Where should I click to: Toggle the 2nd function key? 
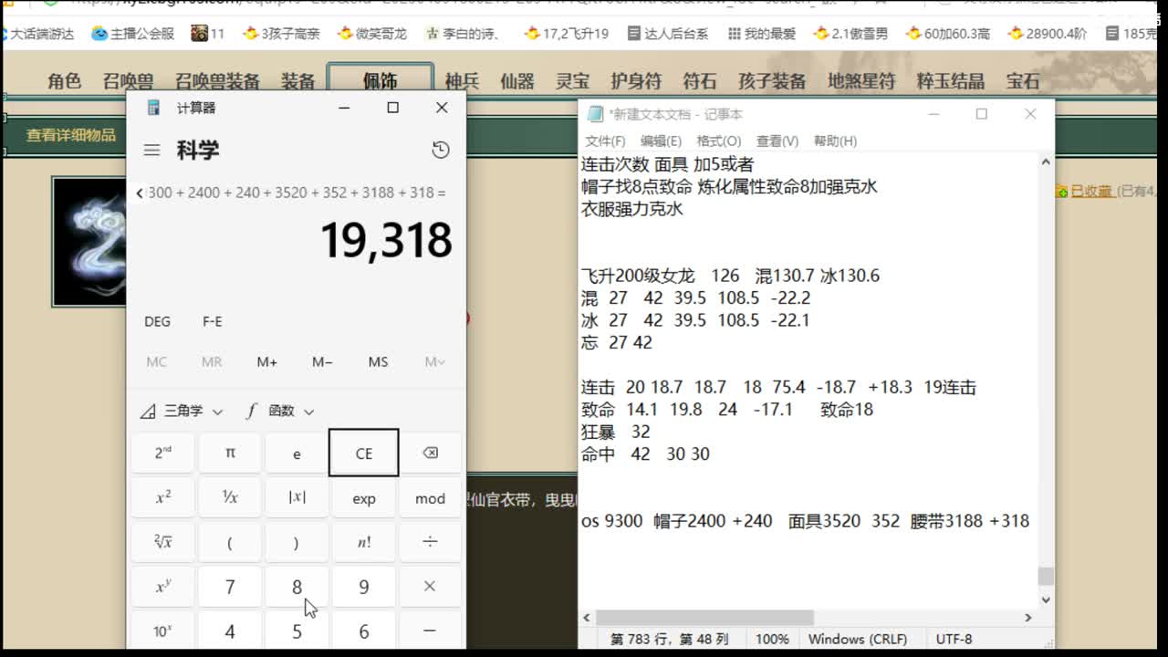click(162, 454)
